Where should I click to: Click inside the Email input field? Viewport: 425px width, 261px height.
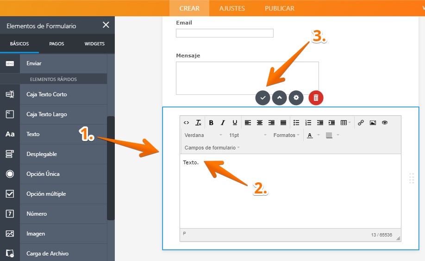click(225, 33)
